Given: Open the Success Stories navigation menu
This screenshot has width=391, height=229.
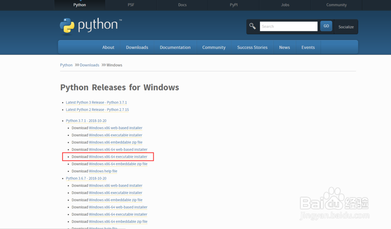Looking at the screenshot, I should 252,47.
